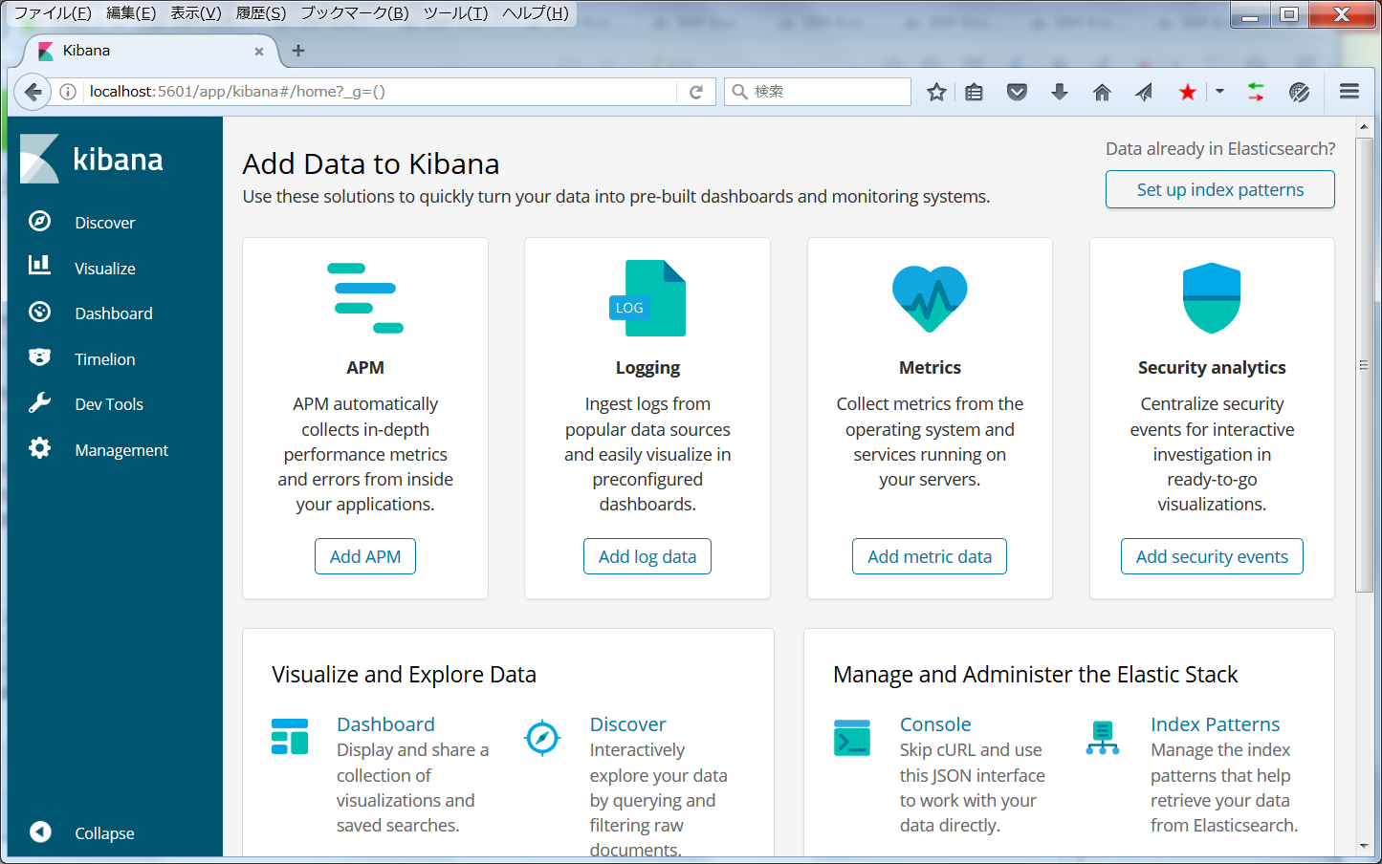Open the bookmarks dropdown arrow
The image size is (1382, 864).
click(x=1220, y=92)
